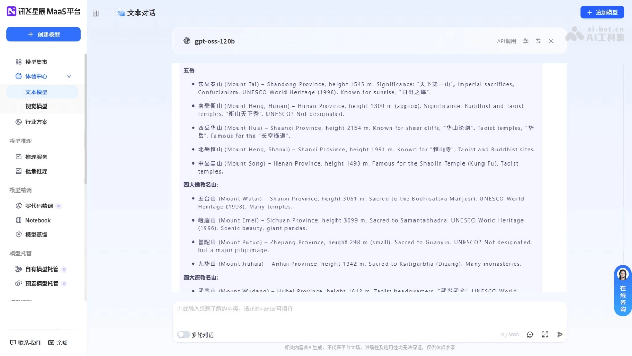This screenshot has height=356, width=632.
Task: Enable the 多轮对话 switch
Action: tap(184, 334)
